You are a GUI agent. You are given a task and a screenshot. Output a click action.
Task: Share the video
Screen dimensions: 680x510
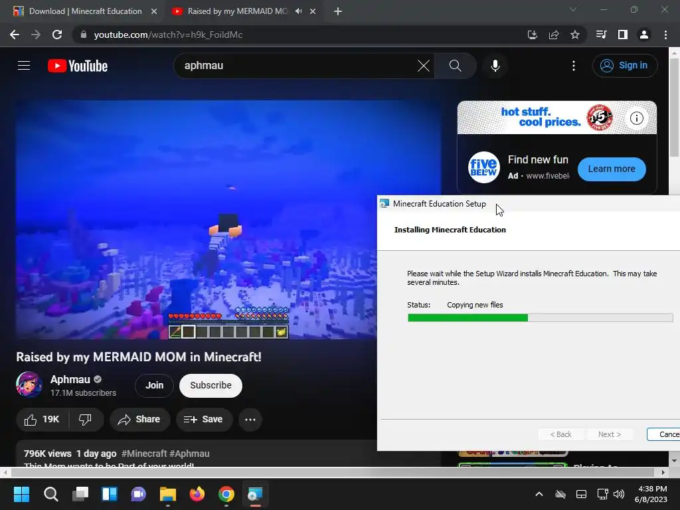click(x=139, y=420)
